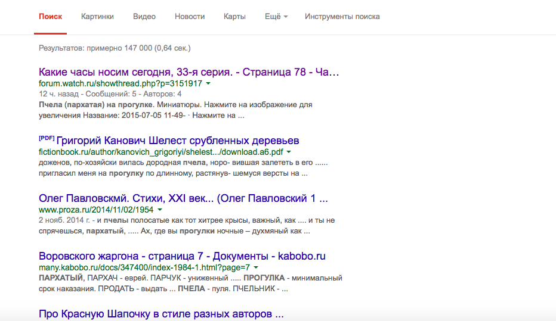Open Инструменты поиска options
The image size is (556, 321).
click(x=342, y=17)
